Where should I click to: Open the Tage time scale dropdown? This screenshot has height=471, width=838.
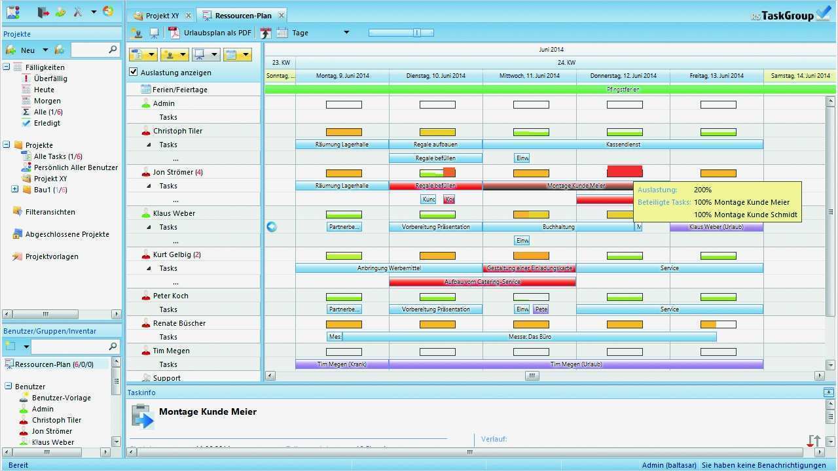[x=347, y=33]
